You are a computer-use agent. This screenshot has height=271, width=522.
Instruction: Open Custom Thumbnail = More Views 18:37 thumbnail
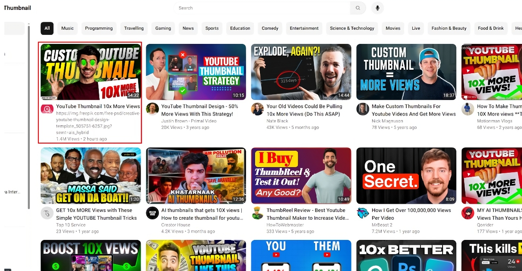406,72
